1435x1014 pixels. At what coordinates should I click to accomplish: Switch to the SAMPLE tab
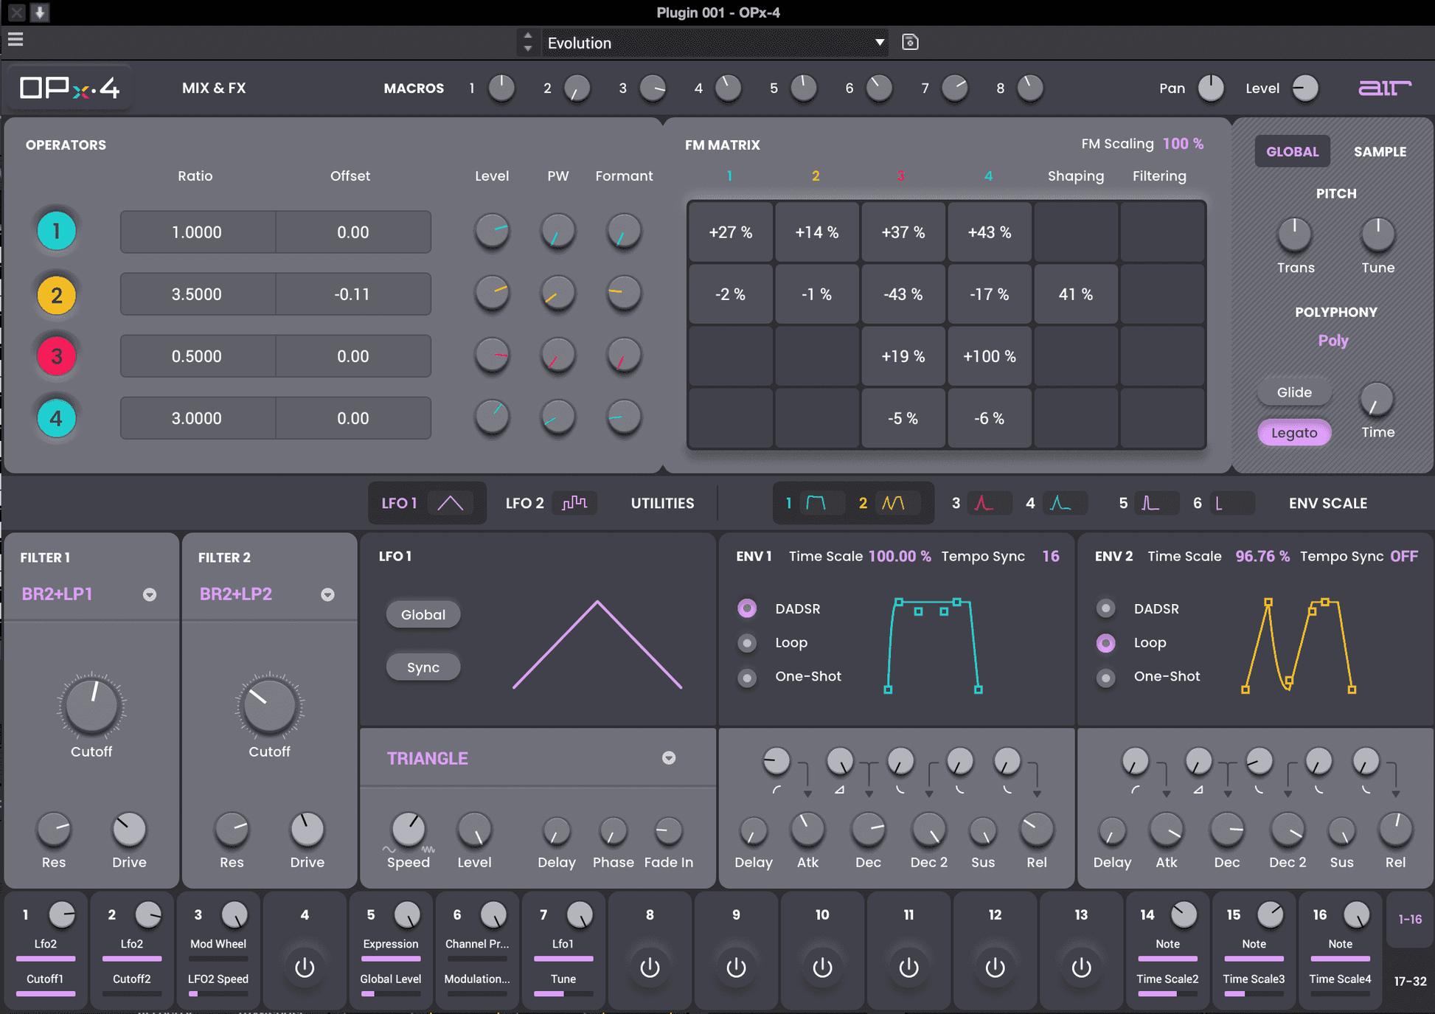1380,151
